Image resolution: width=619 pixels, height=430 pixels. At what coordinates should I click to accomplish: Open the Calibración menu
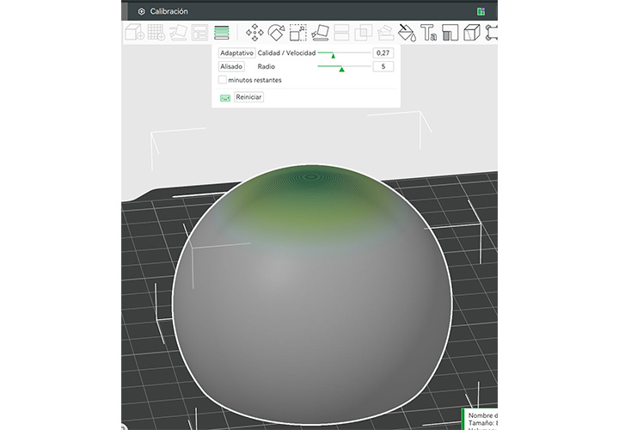(x=169, y=11)
